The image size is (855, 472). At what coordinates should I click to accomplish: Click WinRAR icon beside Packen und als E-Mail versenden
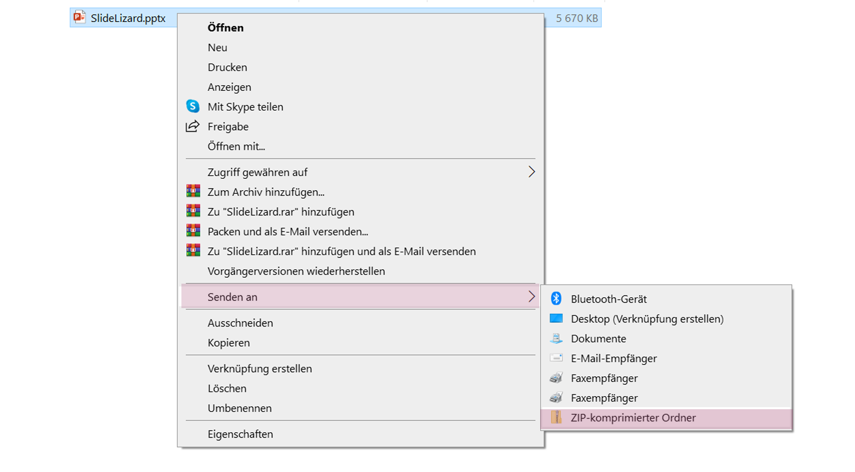point(193,231)
